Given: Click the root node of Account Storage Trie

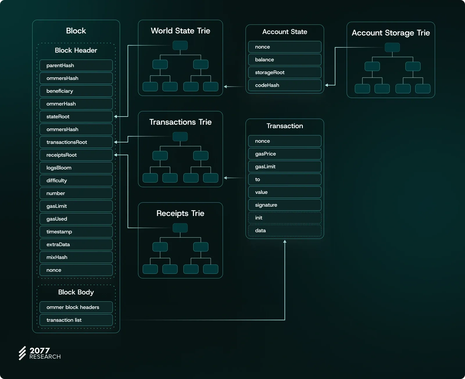Looking at the screenshot, I should tap(392, 47).
